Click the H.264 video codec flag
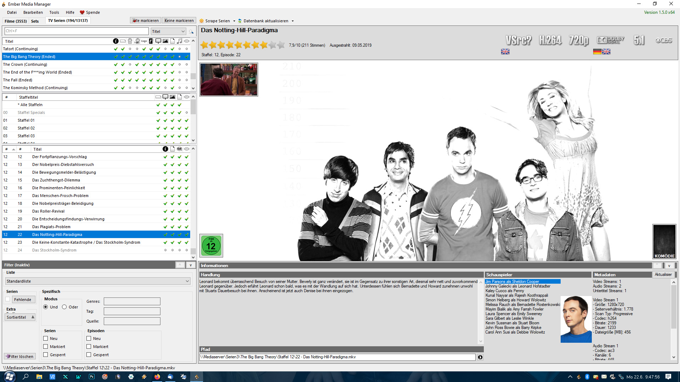Screen dimensions: 680x382 pyautogui.click(x=550, y=40)
